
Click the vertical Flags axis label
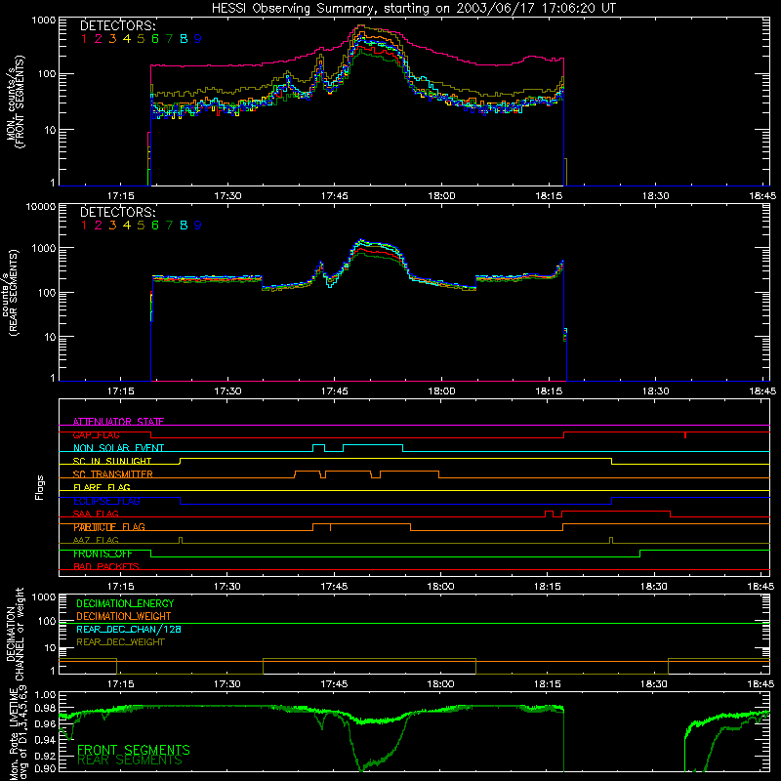tap(40, 487)
